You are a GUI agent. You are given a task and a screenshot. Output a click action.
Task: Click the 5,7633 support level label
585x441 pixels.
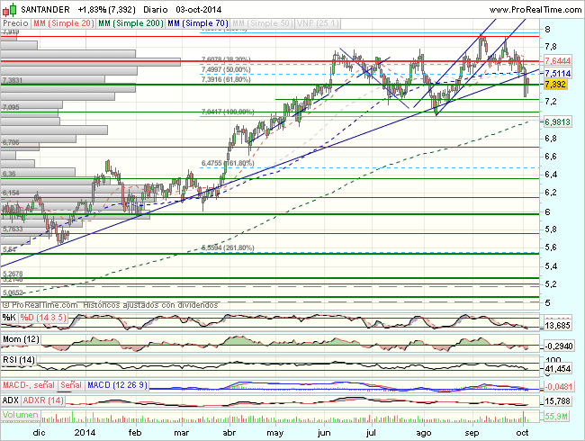tap(13, 229)
